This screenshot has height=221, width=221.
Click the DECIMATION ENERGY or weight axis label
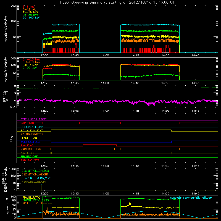coord(4,179)
